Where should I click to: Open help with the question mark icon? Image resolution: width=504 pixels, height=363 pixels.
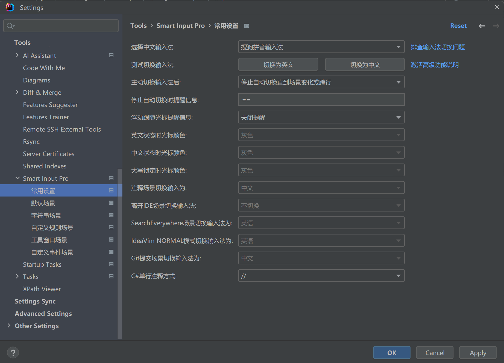tap(13, 353)
